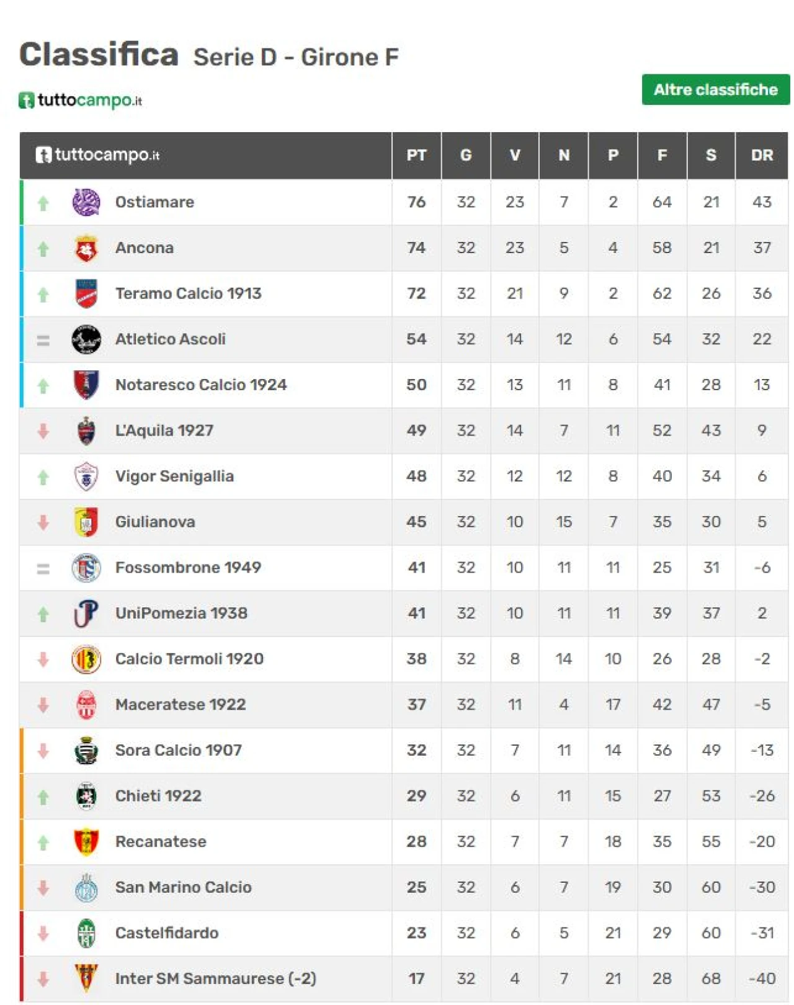Click the Ancona club logo
794x1005 pixels.
pyautogui.click(x=86, y=248)
